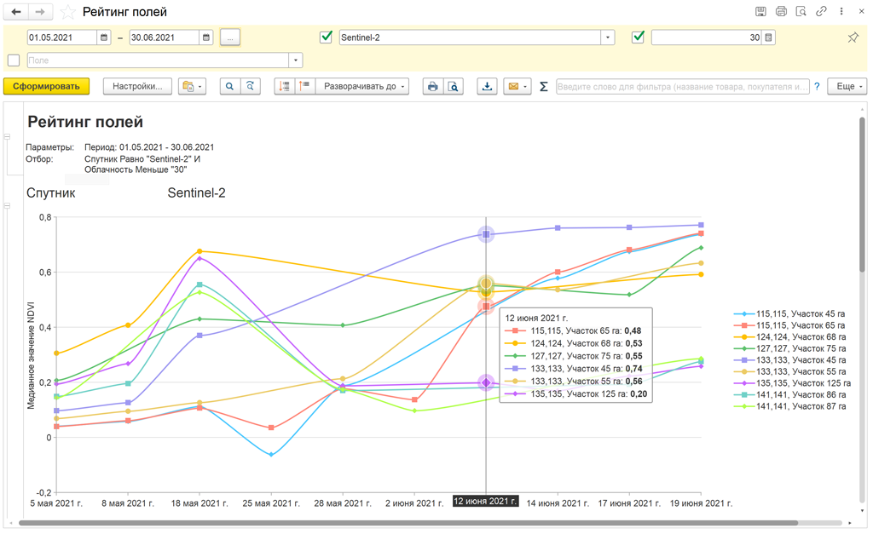Open the Настройки... settings button
This screenshot has width=873, height=534.
tap(137, 86)
